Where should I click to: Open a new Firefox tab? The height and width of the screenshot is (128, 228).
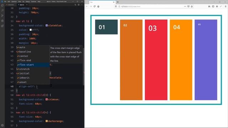pos(118,2)
